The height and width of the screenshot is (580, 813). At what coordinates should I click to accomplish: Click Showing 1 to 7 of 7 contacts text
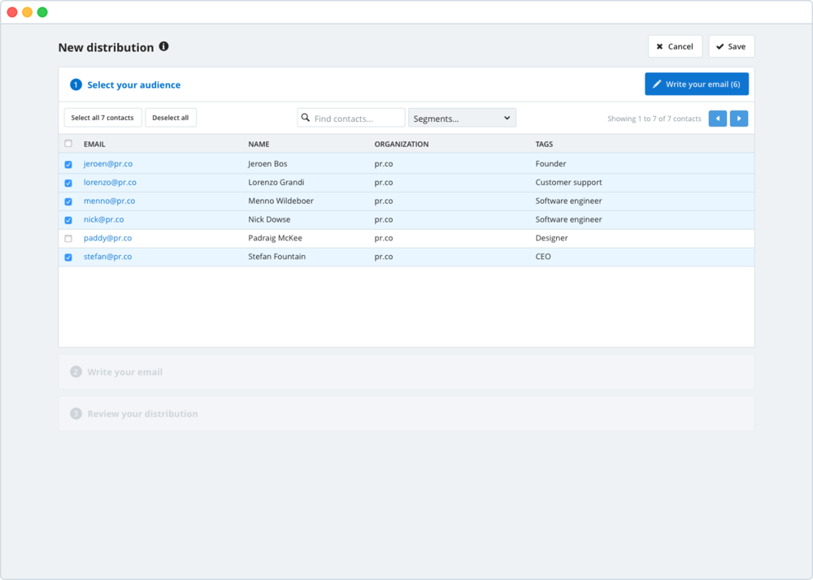point(654,119)
